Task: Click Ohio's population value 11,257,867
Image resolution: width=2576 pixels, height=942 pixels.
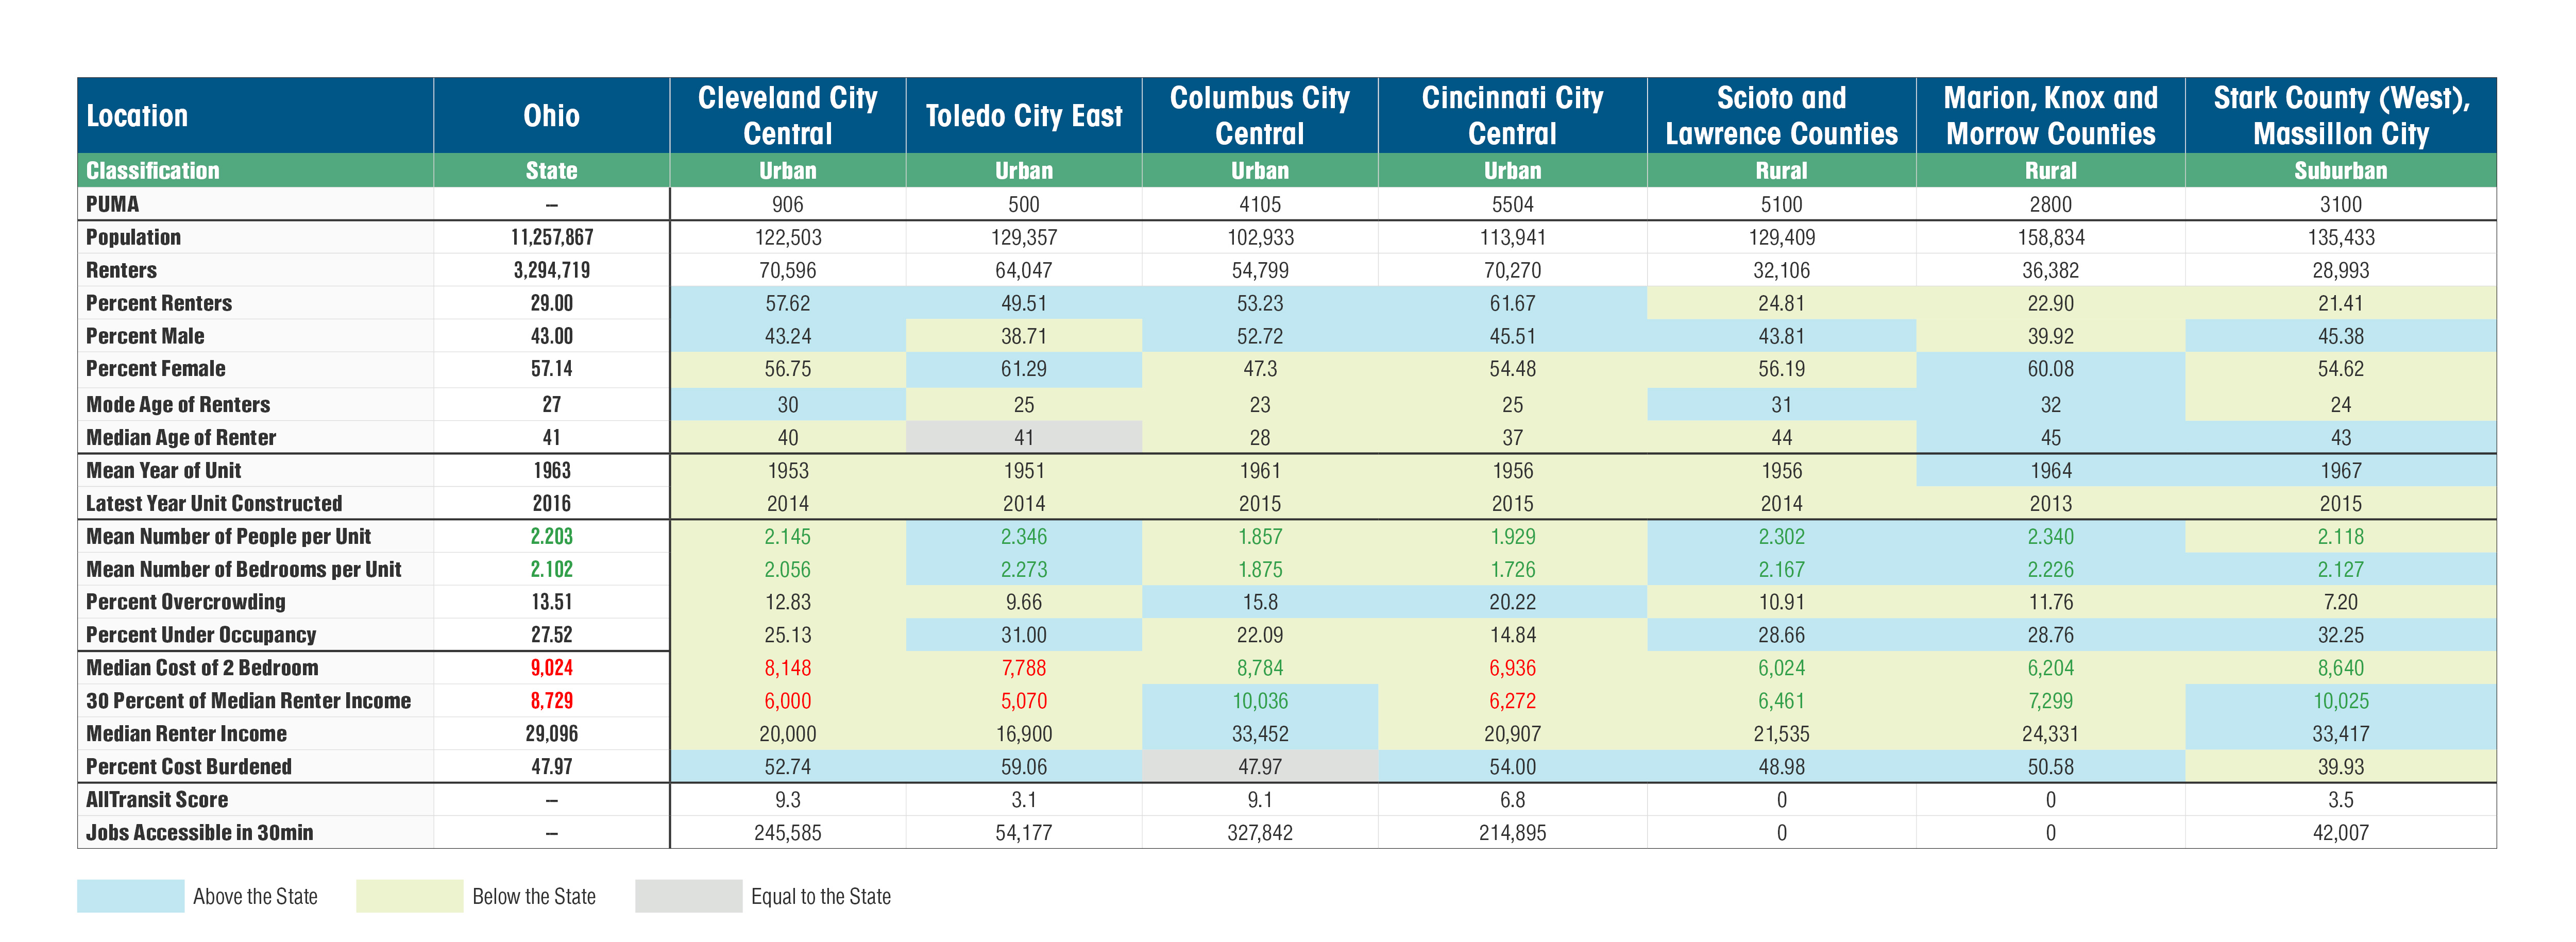Action: [x=551, y=238]
